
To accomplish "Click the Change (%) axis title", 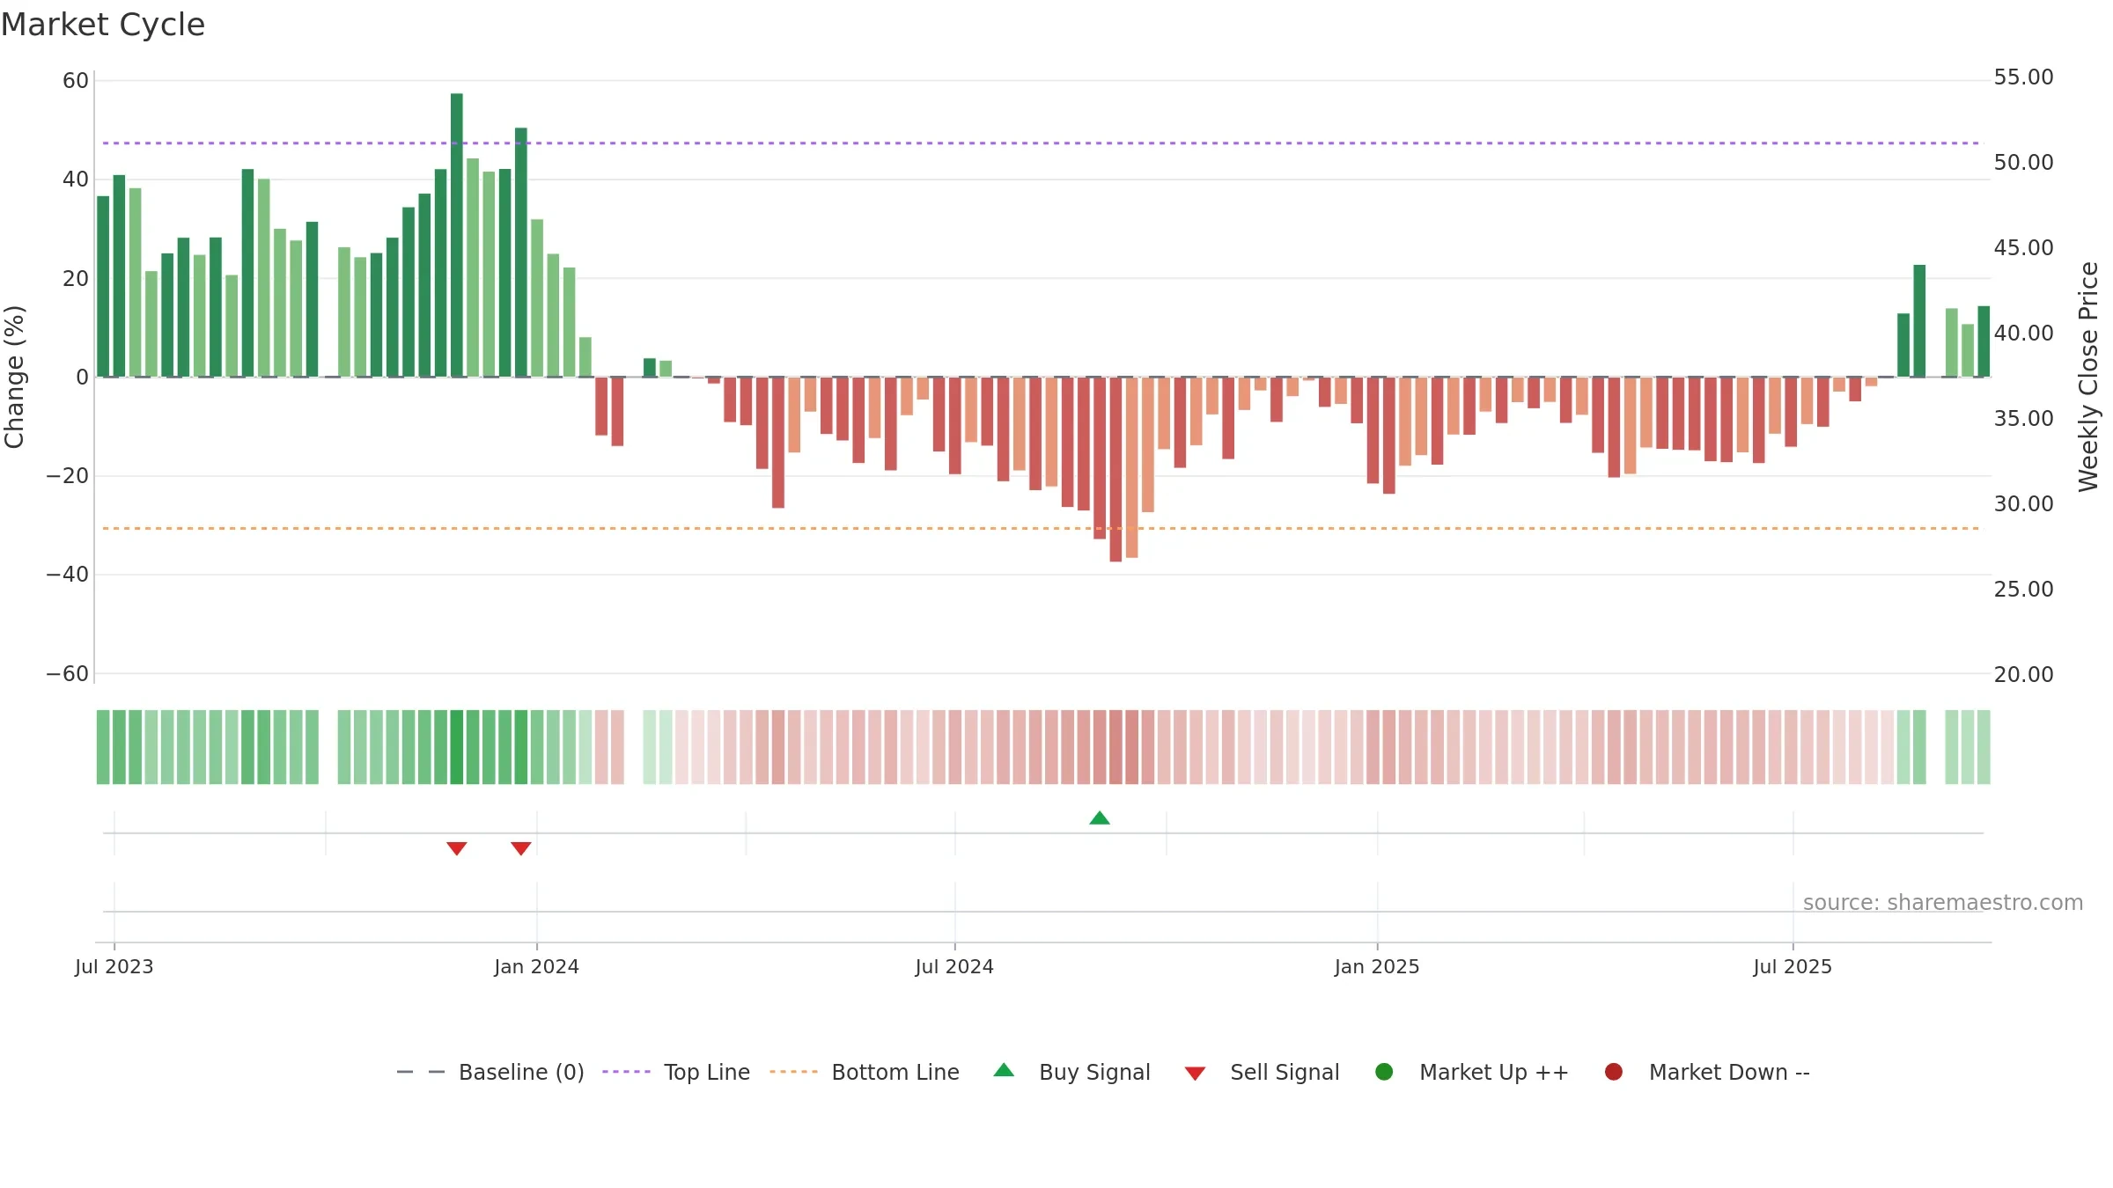I will tap(14, 377).
